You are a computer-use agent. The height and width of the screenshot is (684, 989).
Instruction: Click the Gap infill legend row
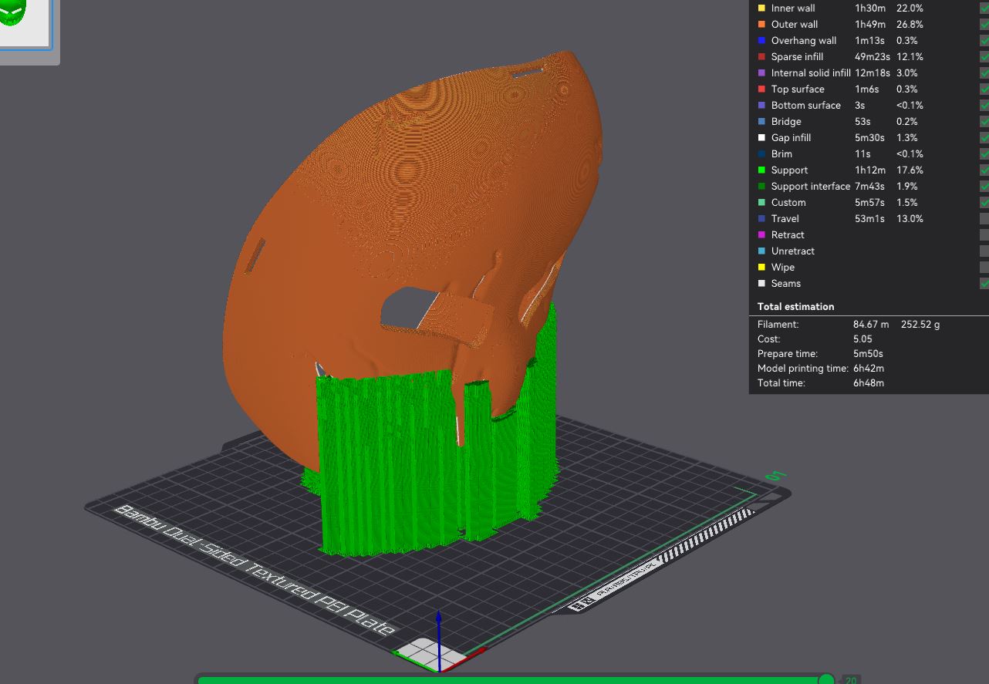click(x=791, y=138)
